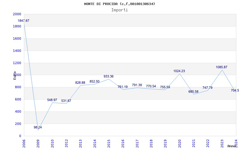Select the Importi subtitle text
Viewport: 239px width, 149px height.
[119, 10]
